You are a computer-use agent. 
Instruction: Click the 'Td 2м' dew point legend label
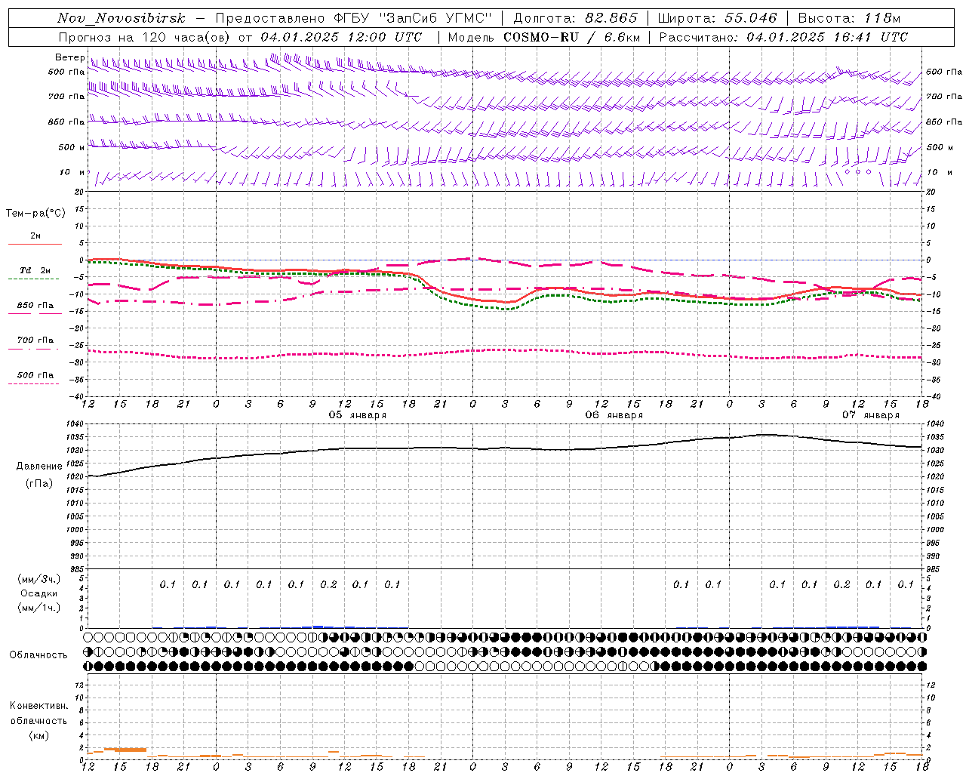point(35,270)
